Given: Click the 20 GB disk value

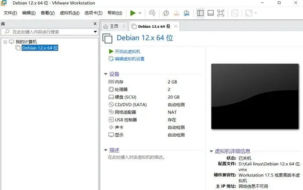Looking at the screenshot, I should (x=174, y=97).
